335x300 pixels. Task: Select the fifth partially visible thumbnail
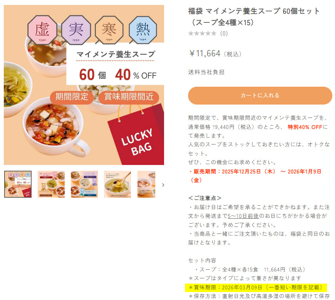[146, 184]
